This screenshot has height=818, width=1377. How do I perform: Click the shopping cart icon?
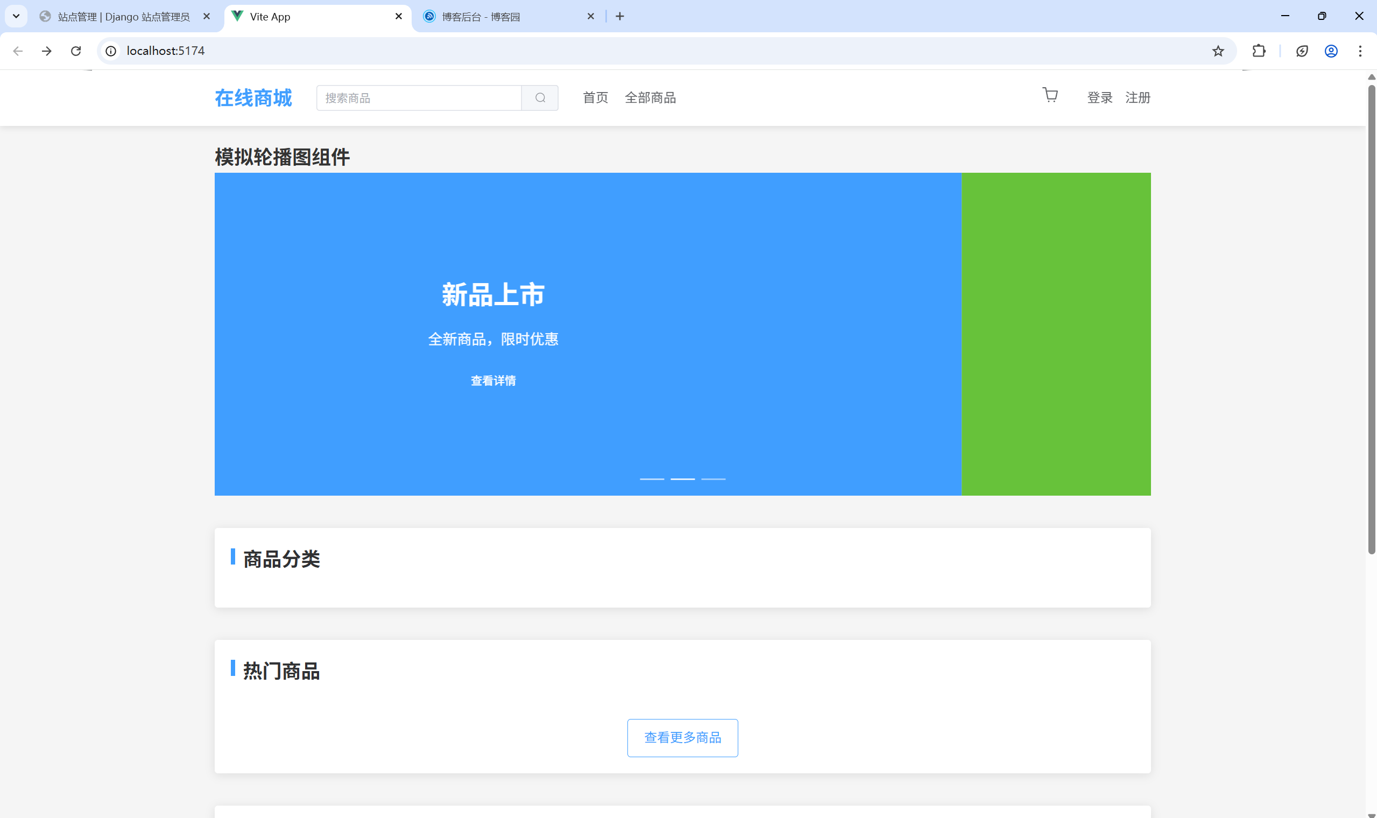(x=1050, y=96)
